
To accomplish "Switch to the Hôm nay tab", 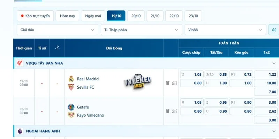I will pos(67,16).
